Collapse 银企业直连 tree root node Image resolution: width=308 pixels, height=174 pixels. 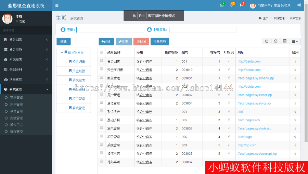coord(62,52)
